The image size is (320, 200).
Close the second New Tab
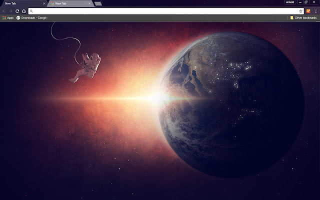89,3
